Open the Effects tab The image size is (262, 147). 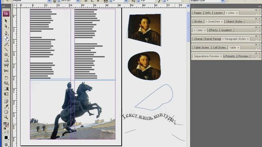[x=213, y=30]
